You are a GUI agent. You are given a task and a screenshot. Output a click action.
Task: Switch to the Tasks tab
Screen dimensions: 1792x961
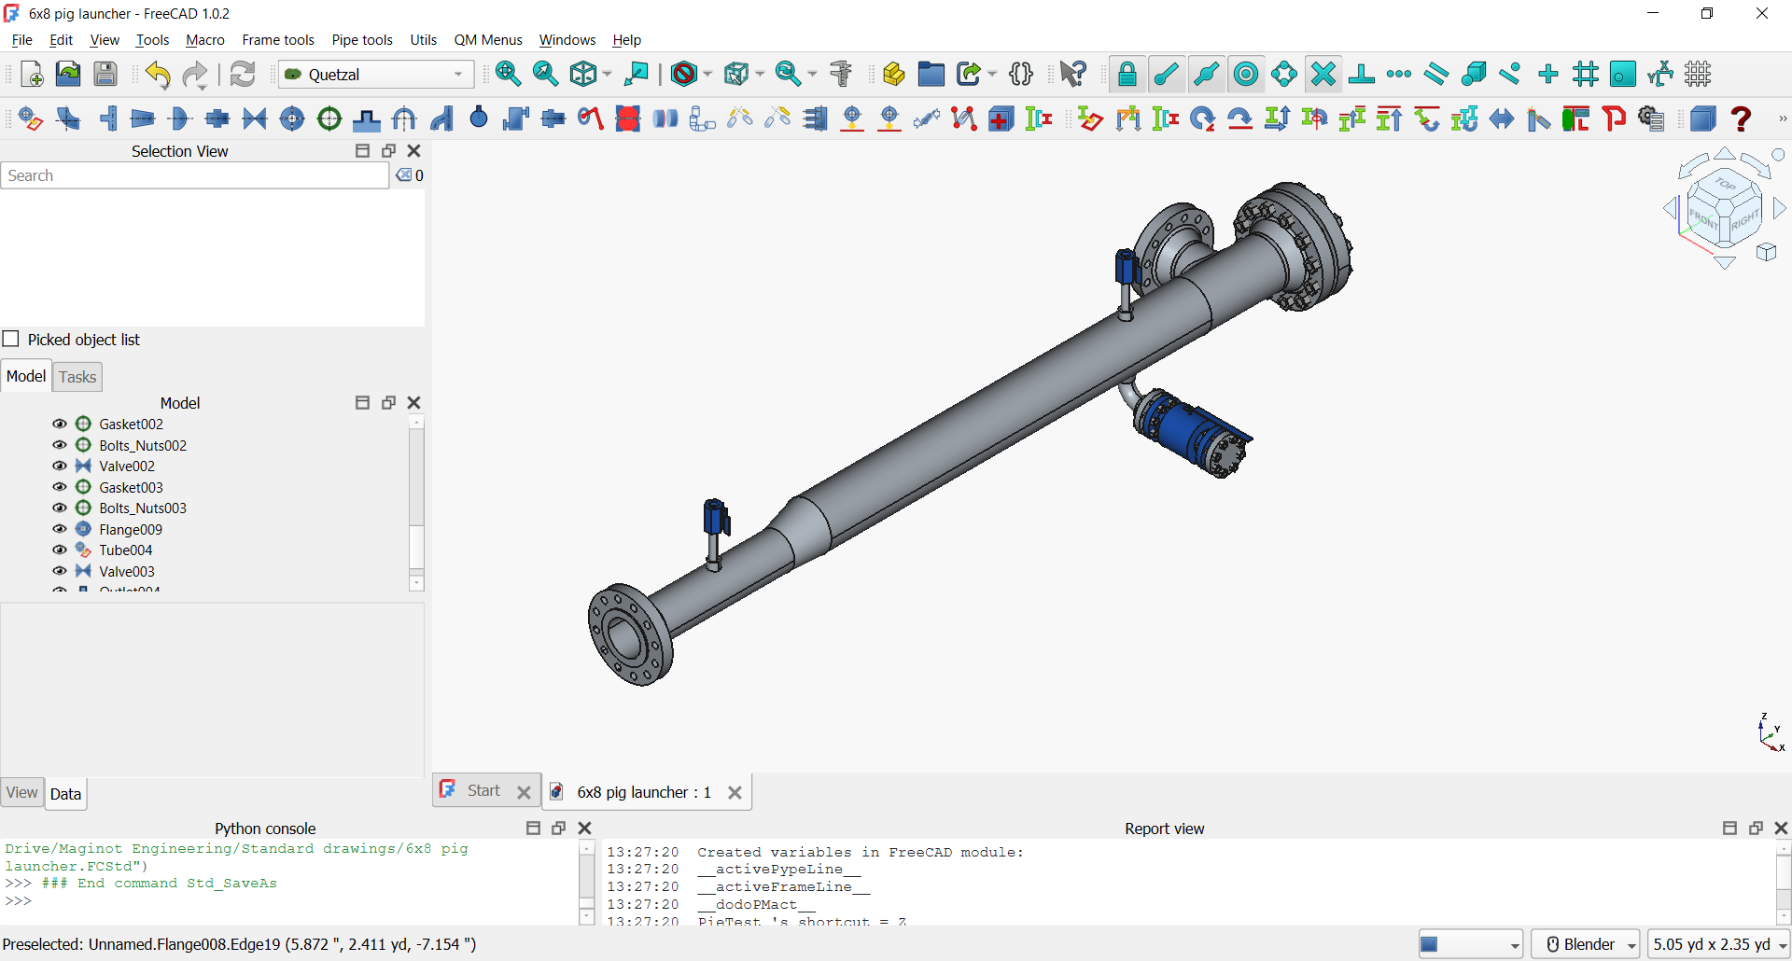tap(77, 377)
